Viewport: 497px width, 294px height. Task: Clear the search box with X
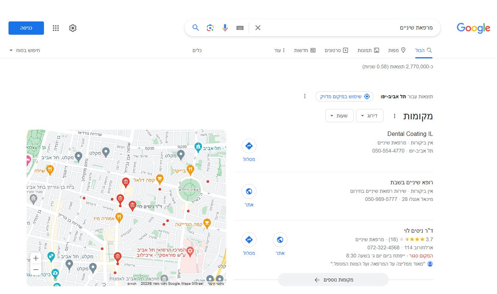258,28
